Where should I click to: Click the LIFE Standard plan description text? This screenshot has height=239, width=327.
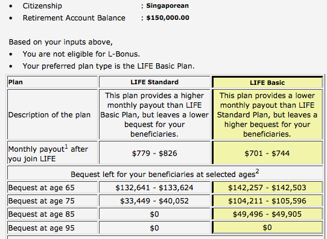(x=154, y=114)
